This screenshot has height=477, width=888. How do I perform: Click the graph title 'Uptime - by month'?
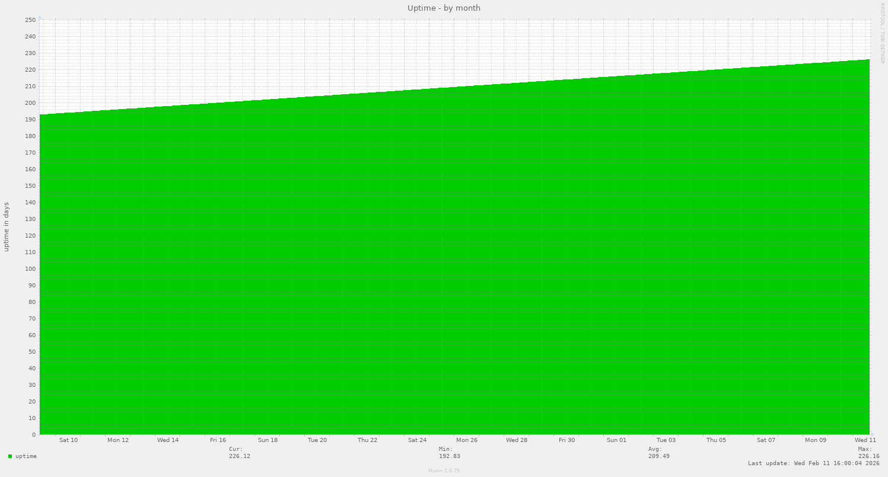click(x=443, y=8)
